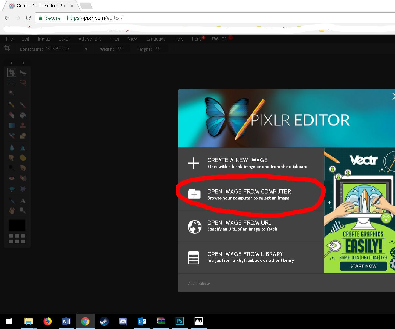
Task: Activate the Clone Stamp tool
Action: tap(23, 125)
